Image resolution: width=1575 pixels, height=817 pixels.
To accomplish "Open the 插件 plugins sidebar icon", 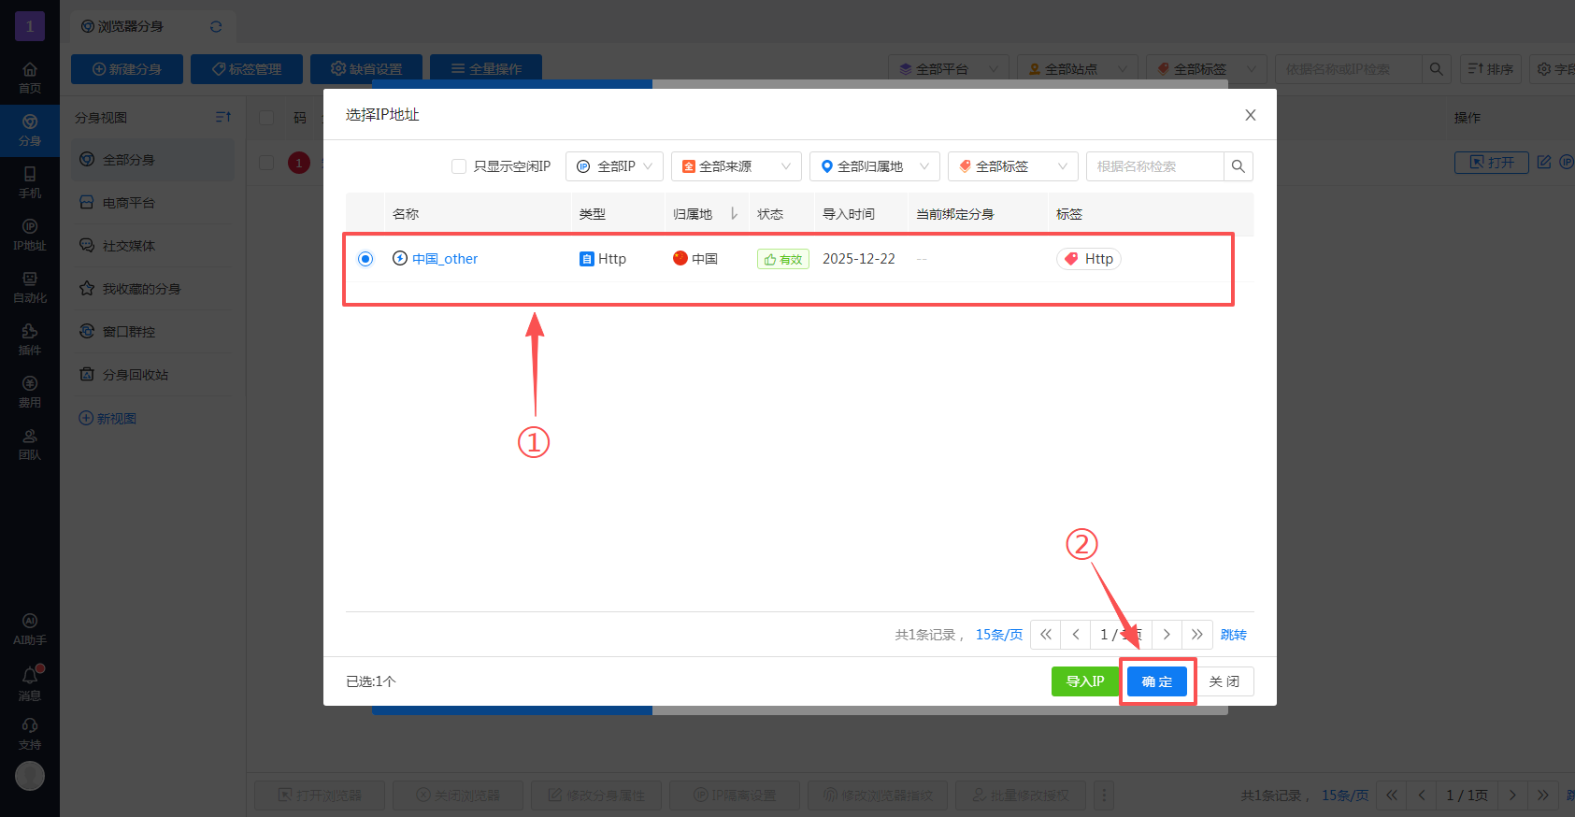I will (30, 339).
